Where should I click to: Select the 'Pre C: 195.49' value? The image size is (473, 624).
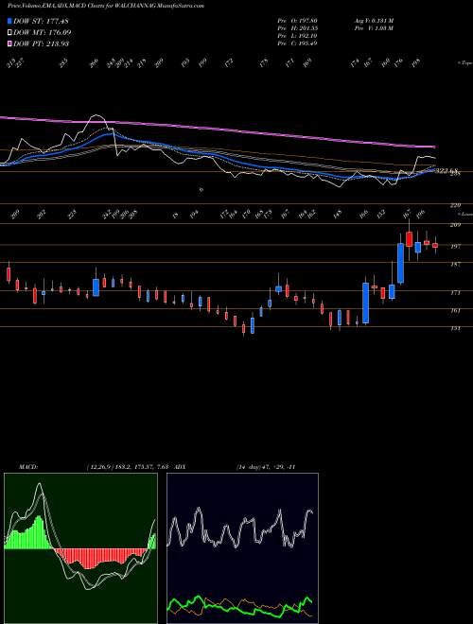297,43
